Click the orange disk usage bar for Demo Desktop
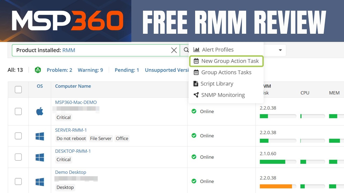 point(278,186)
